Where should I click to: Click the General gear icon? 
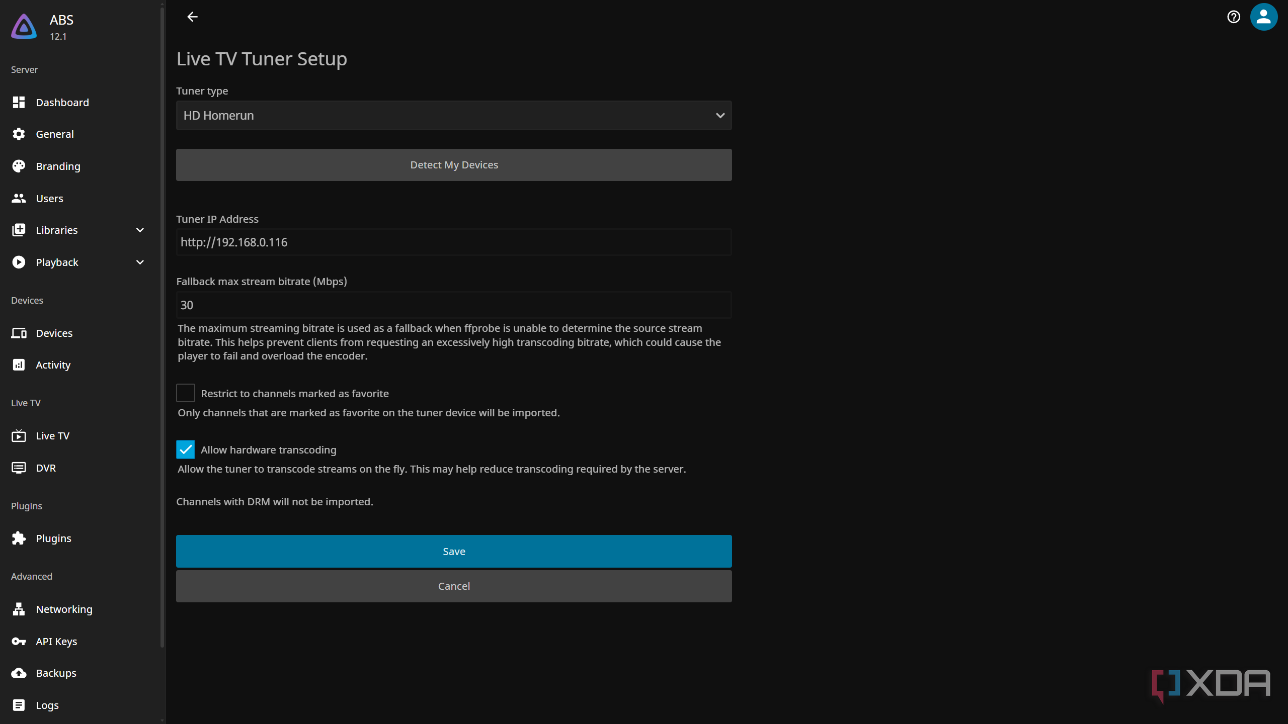coord(19,134)
